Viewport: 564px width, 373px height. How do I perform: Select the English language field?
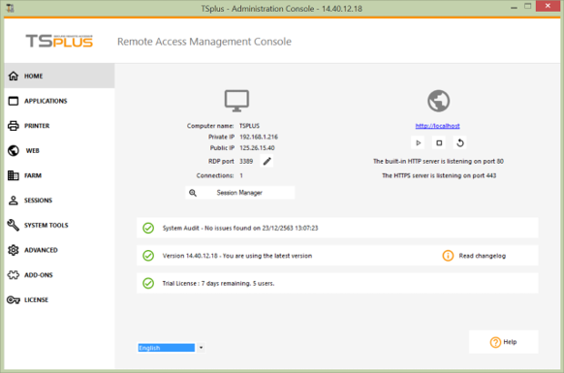(166, 348)
